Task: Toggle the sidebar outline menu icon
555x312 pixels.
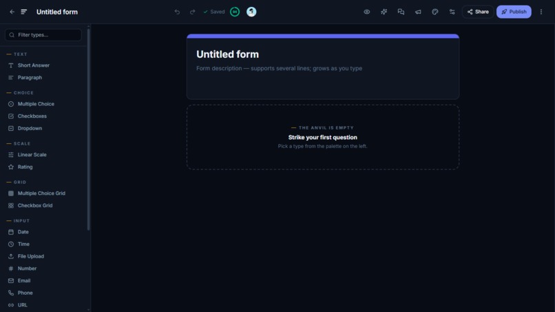Action: point(23,12)
